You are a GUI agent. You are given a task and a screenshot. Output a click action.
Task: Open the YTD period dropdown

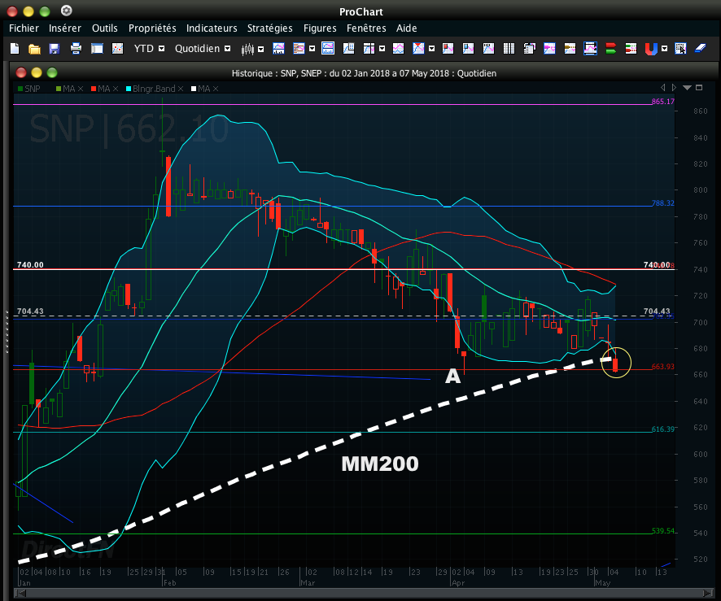pyautogui.click(x=161, y=48)
